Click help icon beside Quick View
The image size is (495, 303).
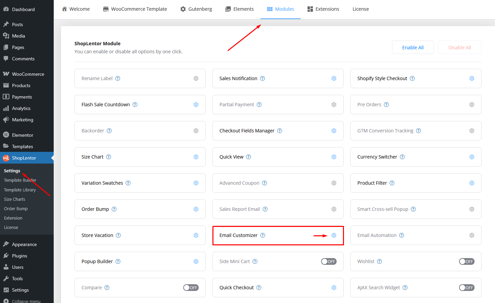tap(248, 157)
